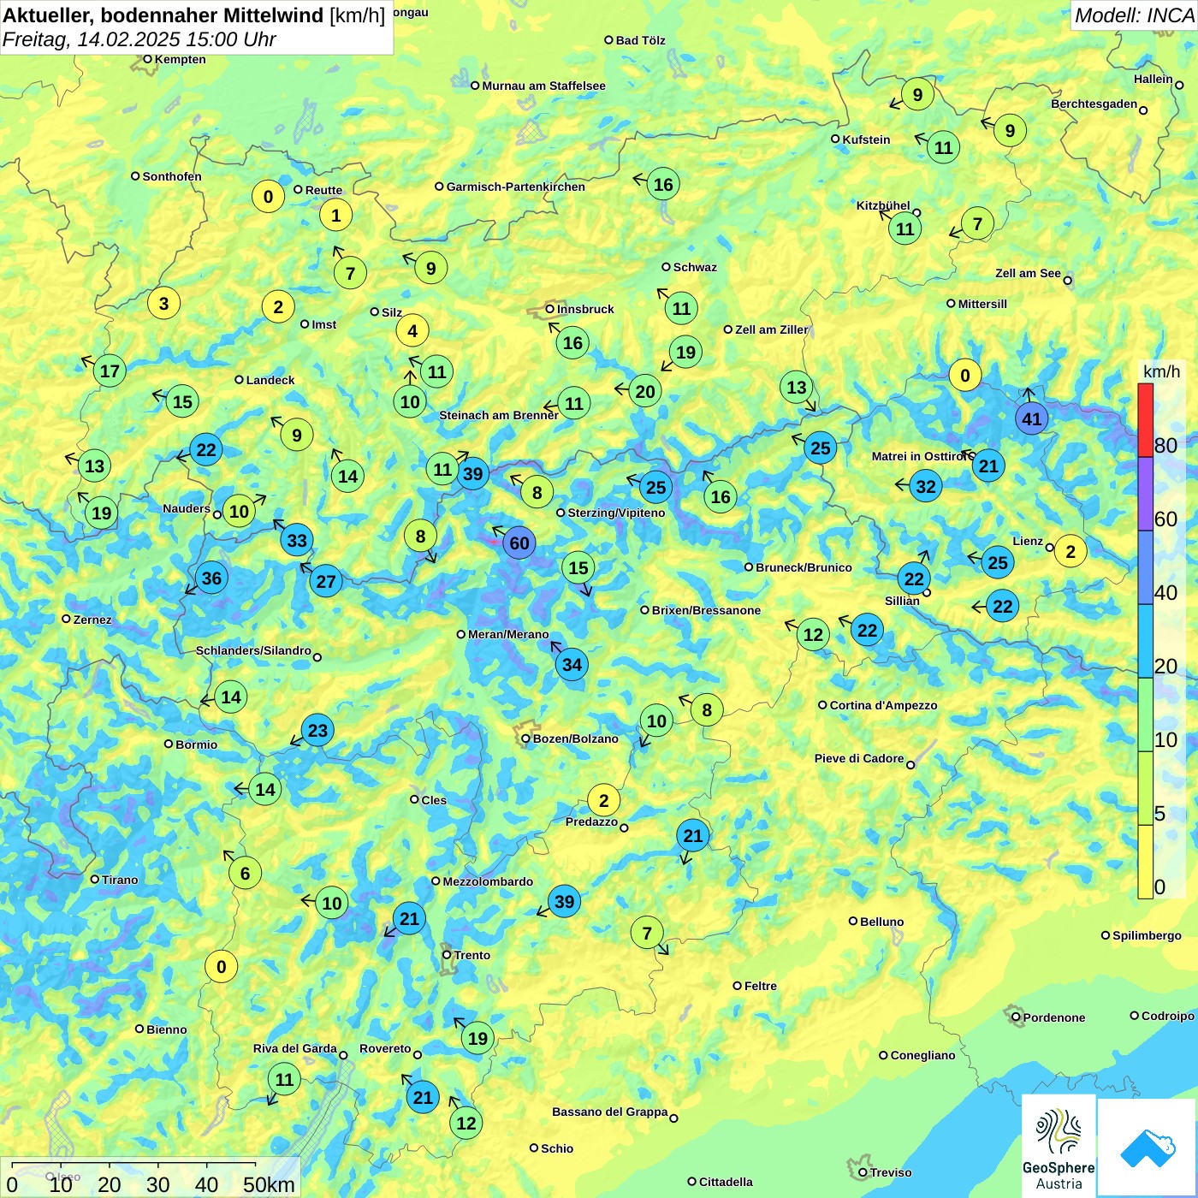1198x1198 pixels.
Task: Select the 11 marker below Kitzbühel
Action: (905, 229)
